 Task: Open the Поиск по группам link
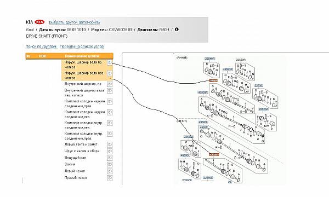pyautogui.click(x=41, y=47)
